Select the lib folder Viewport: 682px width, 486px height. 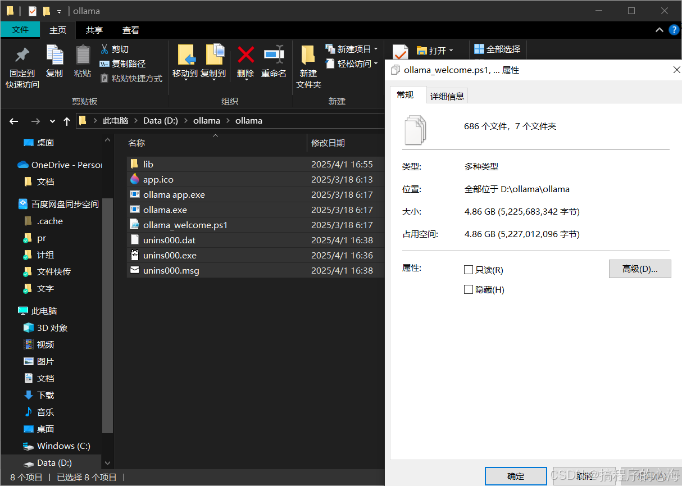coord(255,164)
